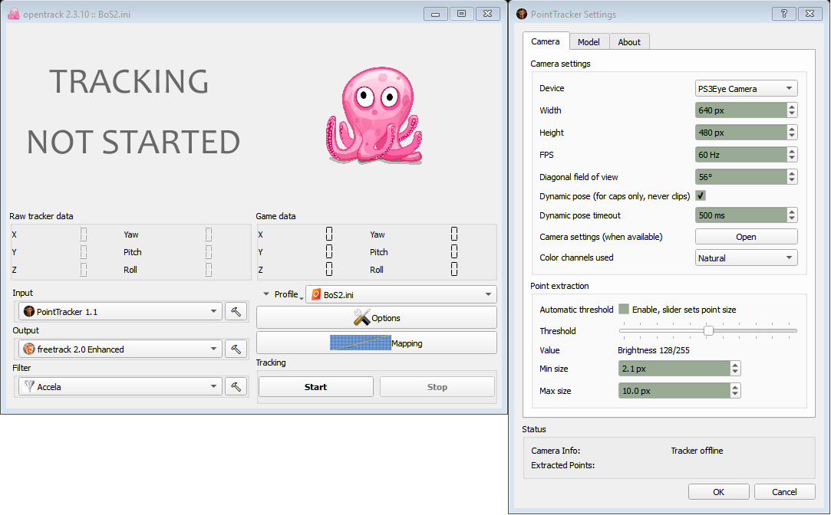The image size is (831, 515).
Task: Click the 'Extracted Points:' label
Action: 563,465
